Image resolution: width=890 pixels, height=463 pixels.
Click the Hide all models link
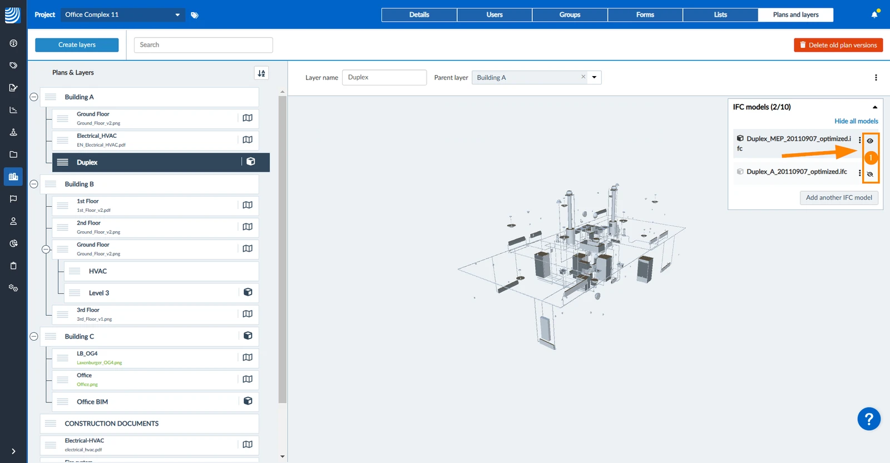[x=856, y=121]
